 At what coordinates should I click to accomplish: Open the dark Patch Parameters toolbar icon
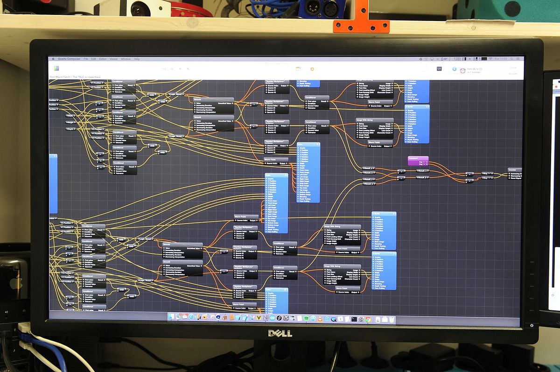pos(439,69)
